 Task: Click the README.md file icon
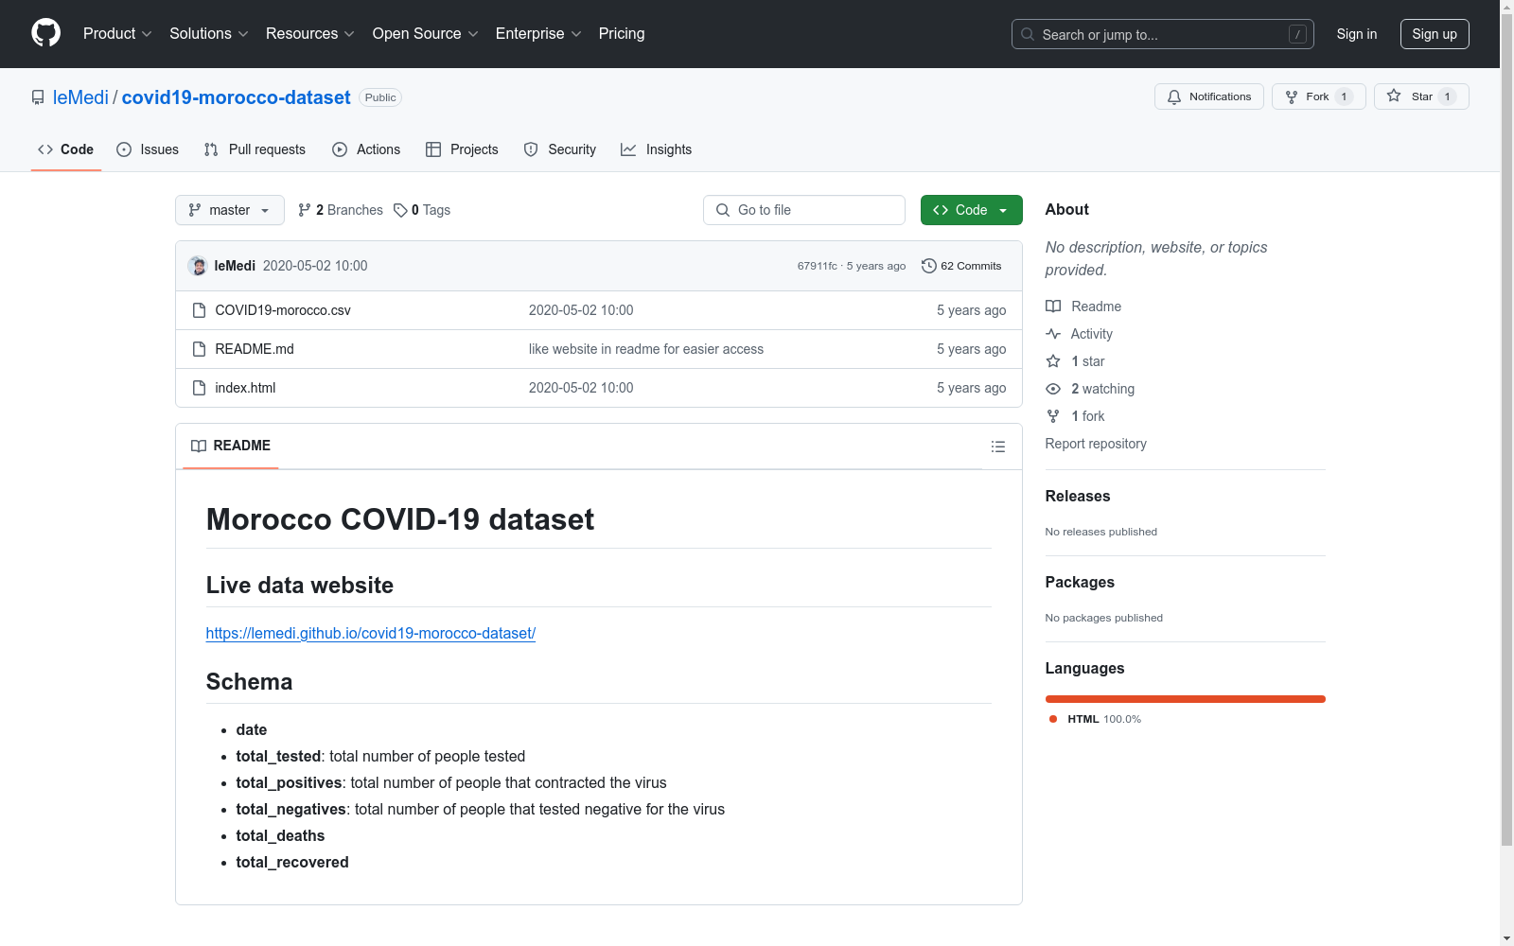tap(199, 349)
